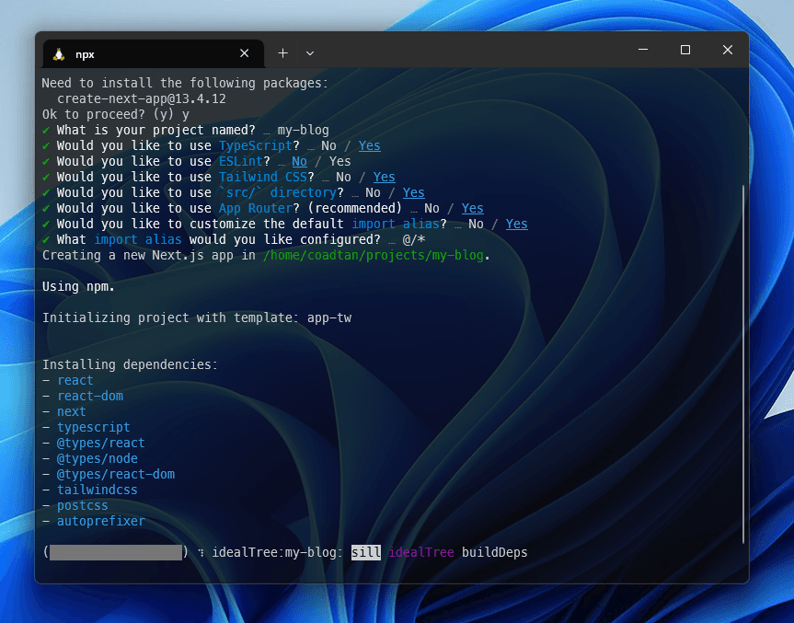Click the word TypeScript in blue

click(x=255, y=146)
